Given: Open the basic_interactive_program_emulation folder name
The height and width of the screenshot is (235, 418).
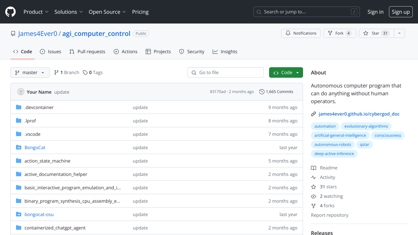Looking at the screenshot, I should click(72, 188).
